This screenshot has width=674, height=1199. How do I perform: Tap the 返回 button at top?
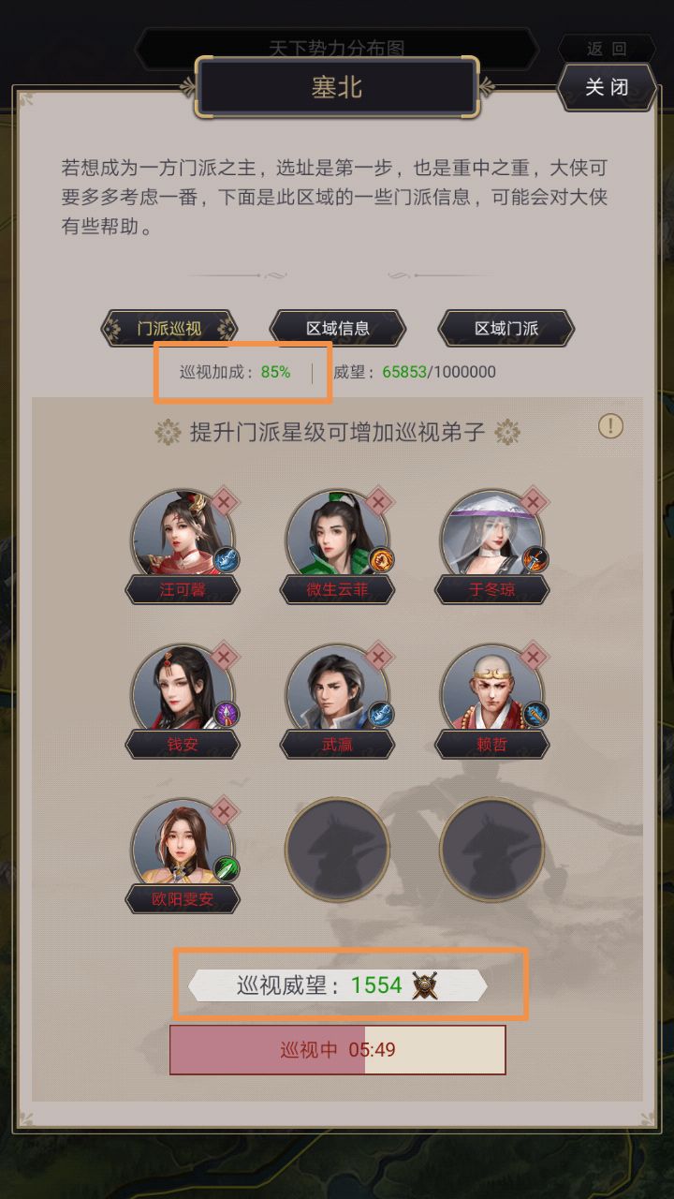pyautogui.click(x=607, y=50)
